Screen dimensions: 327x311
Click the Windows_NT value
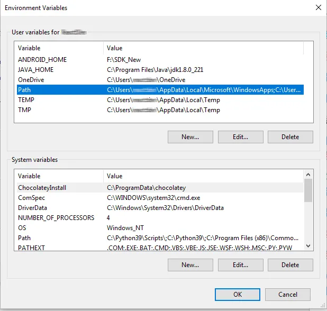125,227
